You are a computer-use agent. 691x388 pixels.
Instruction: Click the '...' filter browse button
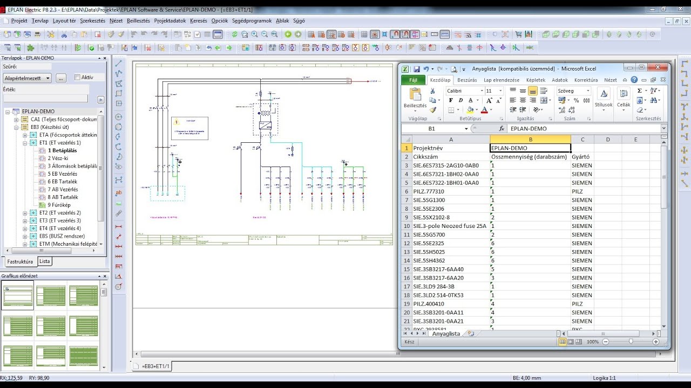point(61,78)
